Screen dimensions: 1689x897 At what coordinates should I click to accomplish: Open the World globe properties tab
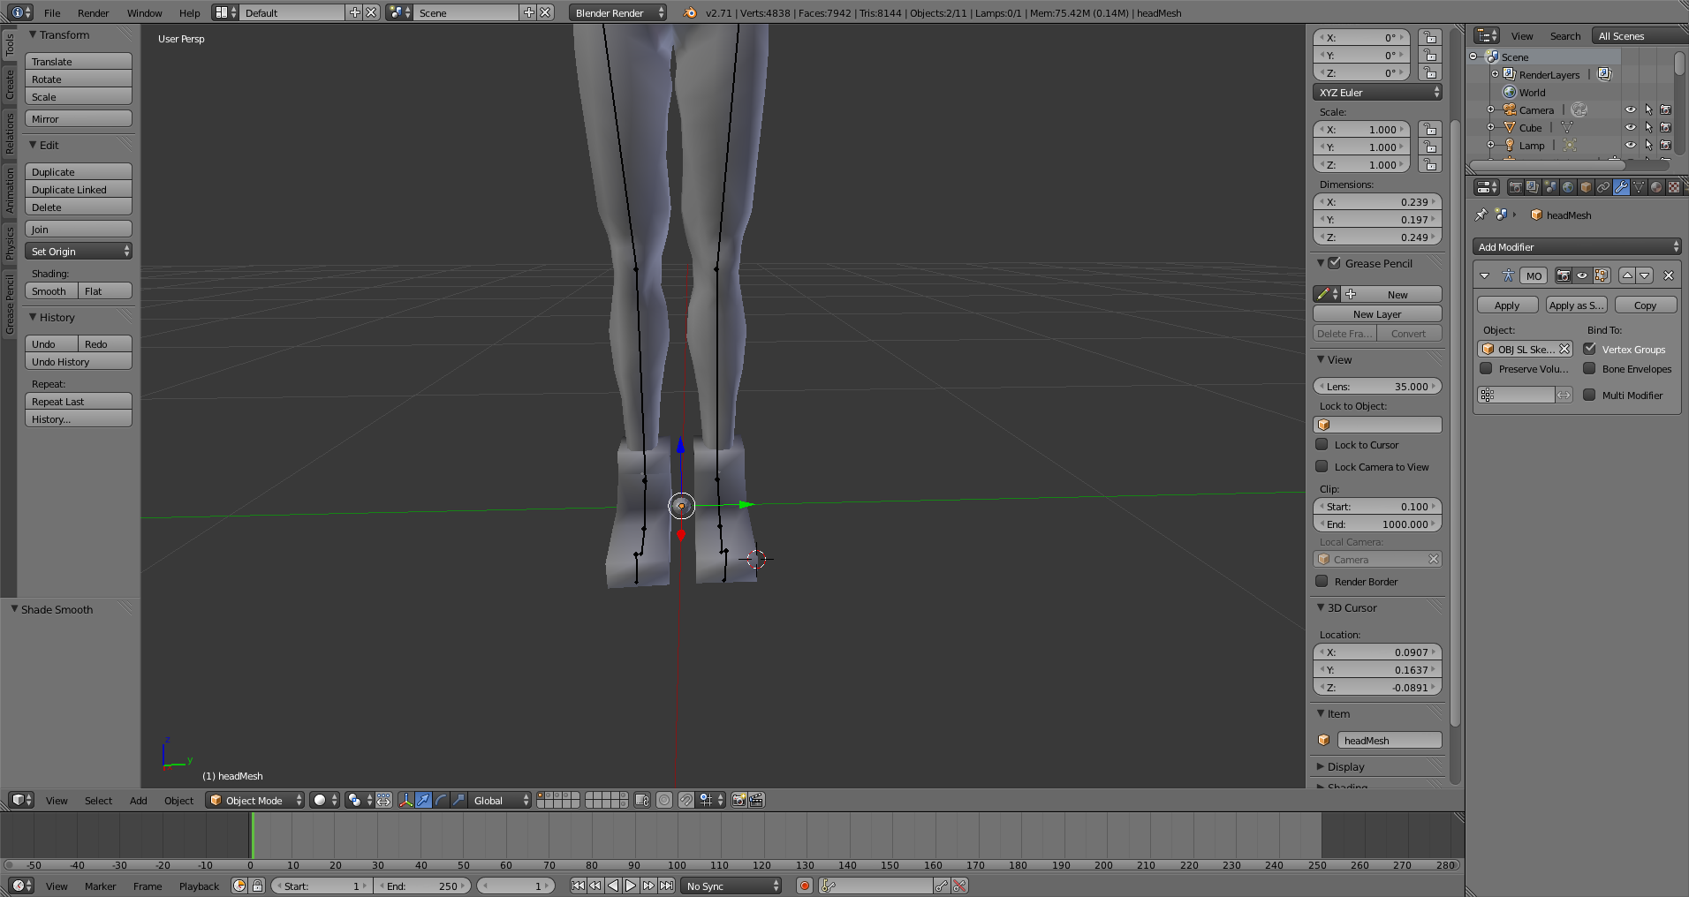tap(1568, 187)
